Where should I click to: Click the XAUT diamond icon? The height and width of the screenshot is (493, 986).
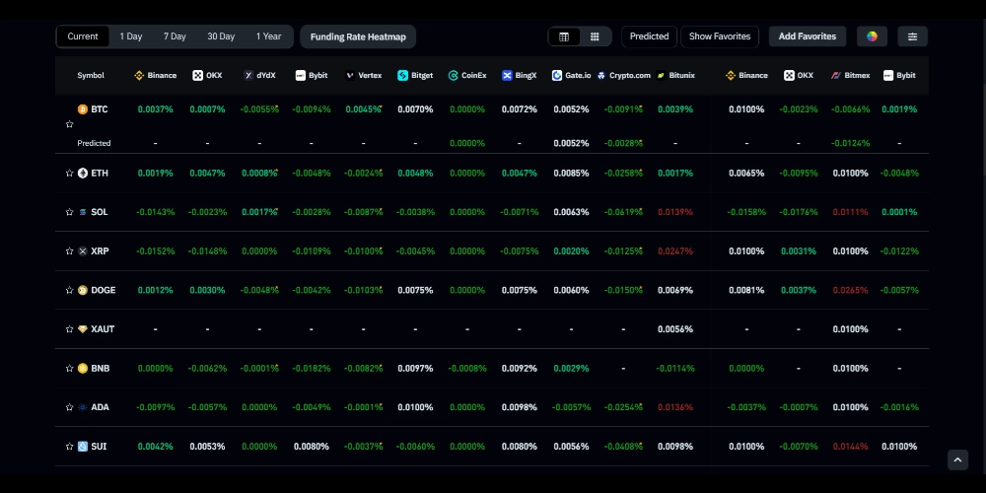click(83, 329)
